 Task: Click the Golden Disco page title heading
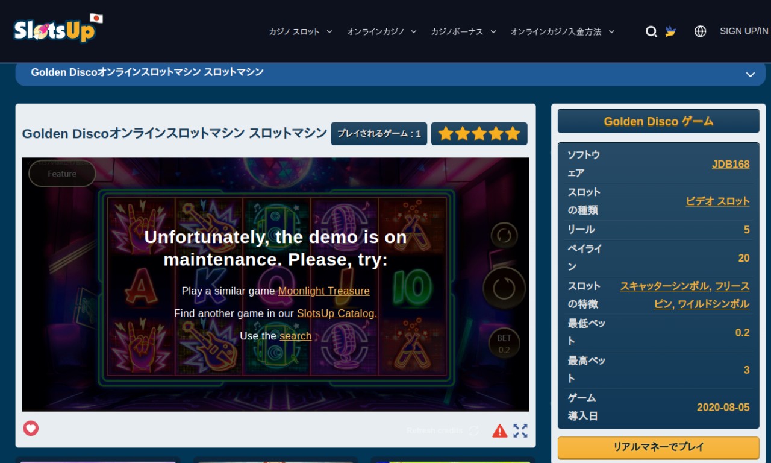(175, 133)
